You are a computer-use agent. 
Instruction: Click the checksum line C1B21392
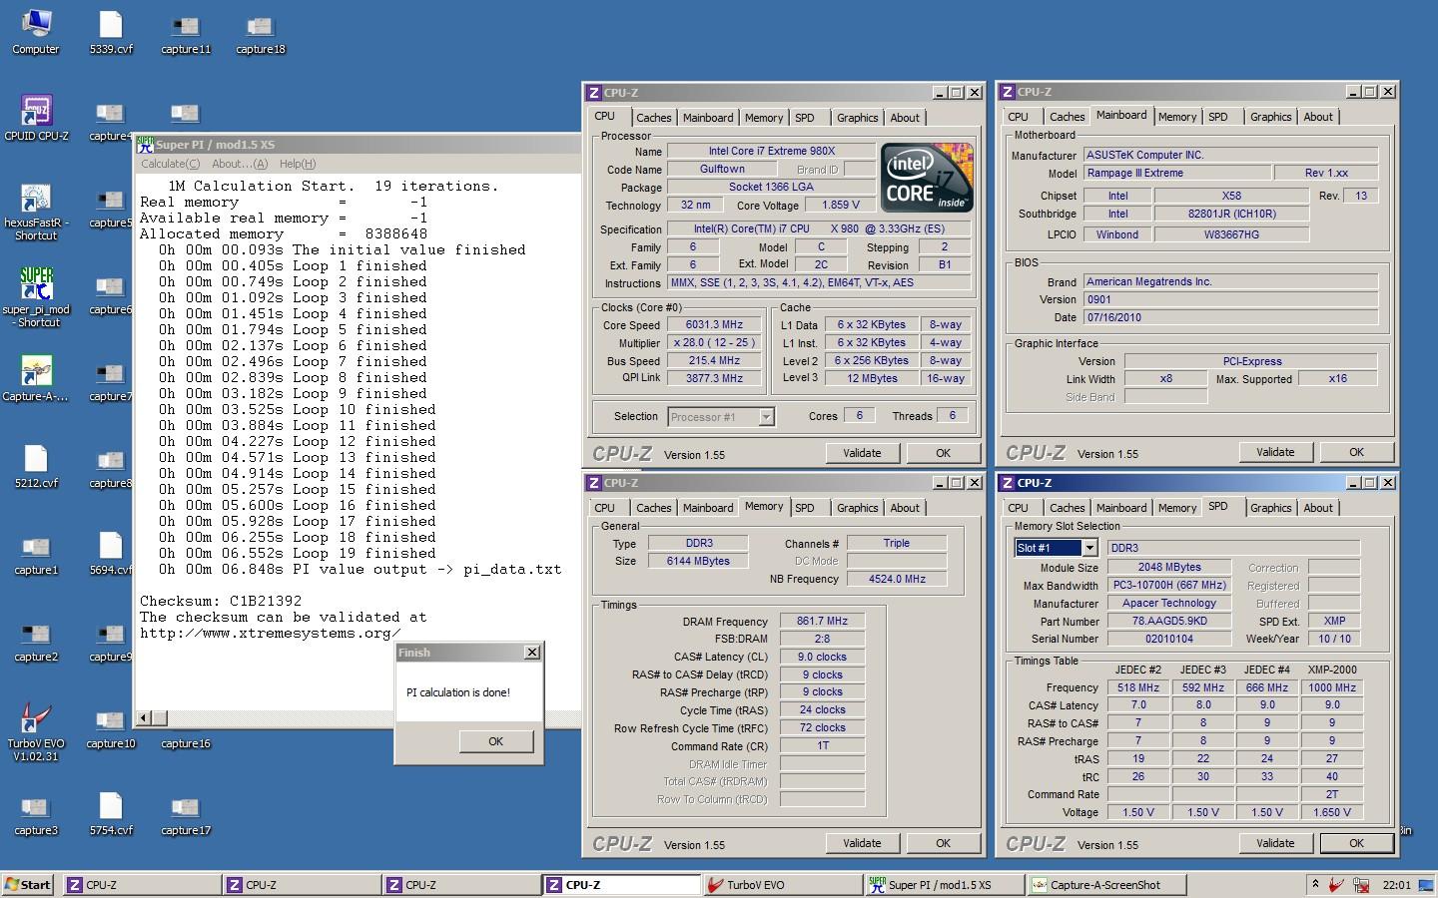[x=221, y=601]
